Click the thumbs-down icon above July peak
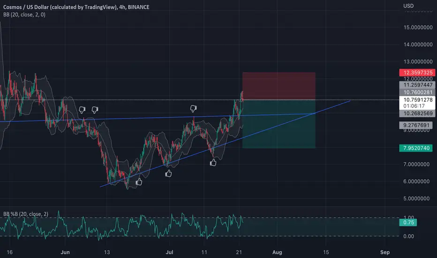 point(193,108)
